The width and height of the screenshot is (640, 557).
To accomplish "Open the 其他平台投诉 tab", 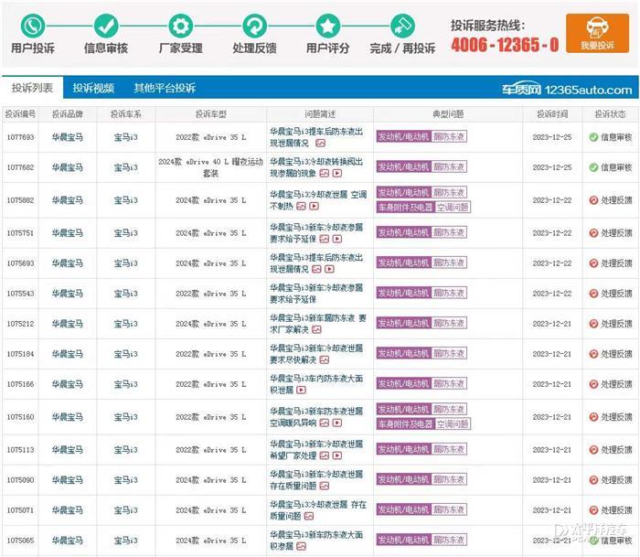I will tap(165, 89).
